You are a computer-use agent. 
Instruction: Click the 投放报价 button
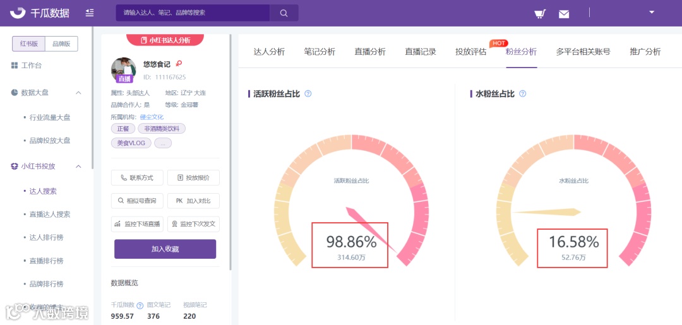[194, 178]
